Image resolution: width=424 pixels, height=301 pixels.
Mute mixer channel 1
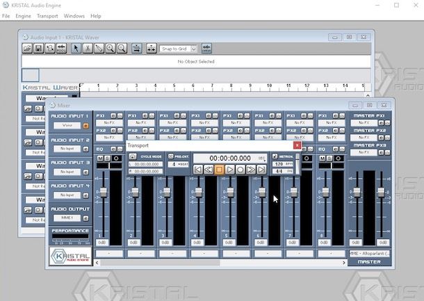tap(100, 158)
